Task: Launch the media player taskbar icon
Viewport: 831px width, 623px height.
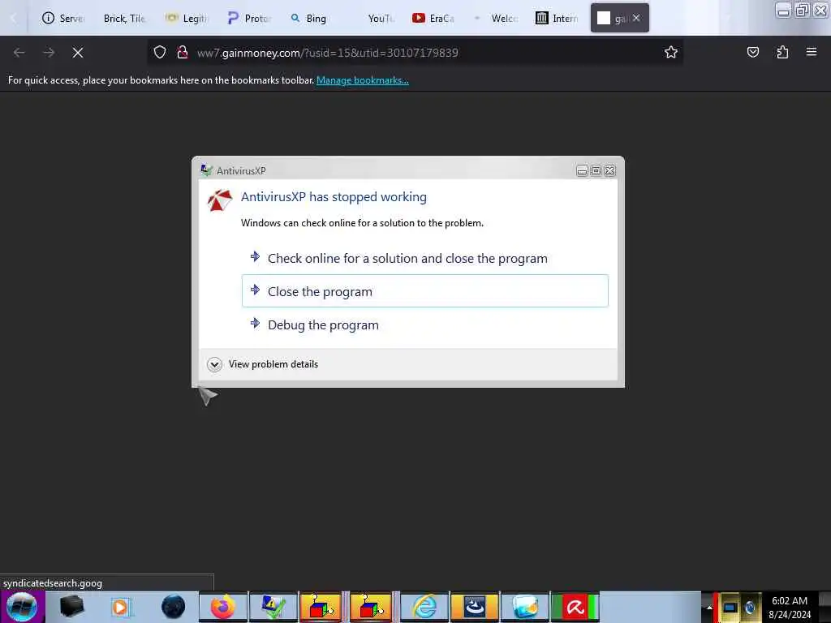Action: pyautogui.click(x=121, y=607)
